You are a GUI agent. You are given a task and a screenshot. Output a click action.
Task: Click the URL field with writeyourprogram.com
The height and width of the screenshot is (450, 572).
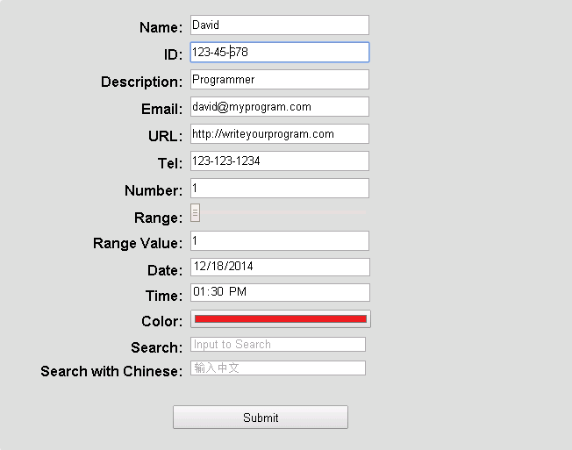(x=279, y=134)
